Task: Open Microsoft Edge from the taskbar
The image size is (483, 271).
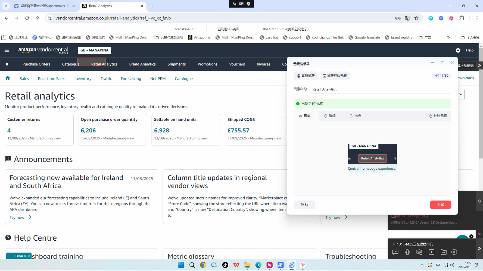Action: tap(258, 265)
